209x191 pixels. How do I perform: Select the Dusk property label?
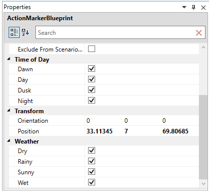coord(24,90)
